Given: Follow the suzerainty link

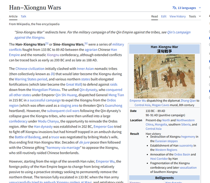Looking at the screenshot, I should click(186, 145).
